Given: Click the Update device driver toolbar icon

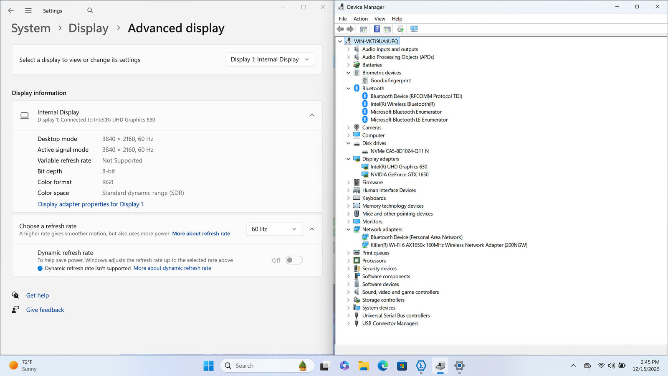Looking at the screenshot, I should pyautogui.click(x=400, y=29).
